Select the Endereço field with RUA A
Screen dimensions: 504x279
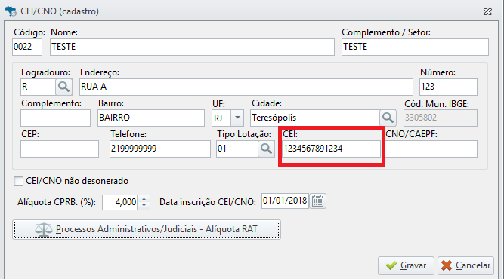click(246, 87)
